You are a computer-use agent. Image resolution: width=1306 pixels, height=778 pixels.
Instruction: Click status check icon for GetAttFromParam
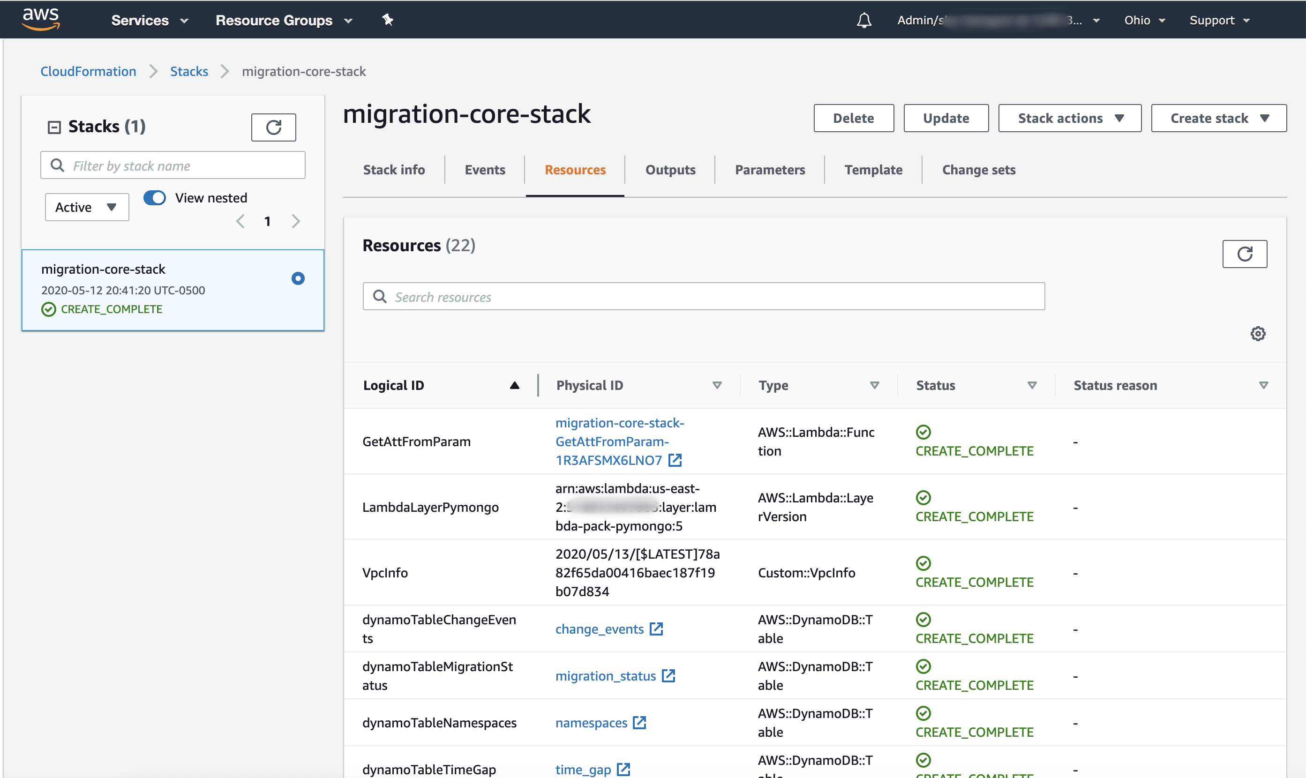(923, 432)
